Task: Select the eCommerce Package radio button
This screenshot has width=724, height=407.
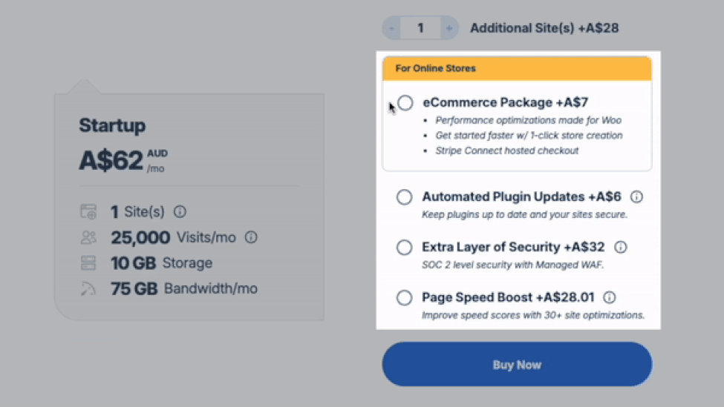Action: point(405,103)
